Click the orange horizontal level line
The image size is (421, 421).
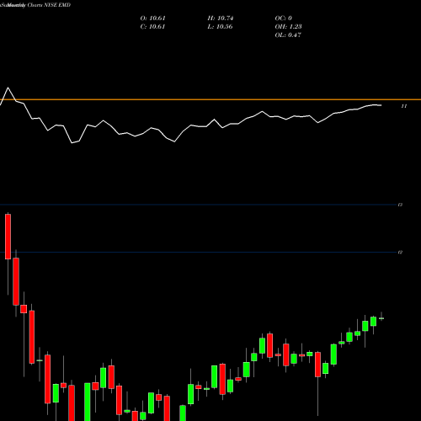tap(210, 99)
